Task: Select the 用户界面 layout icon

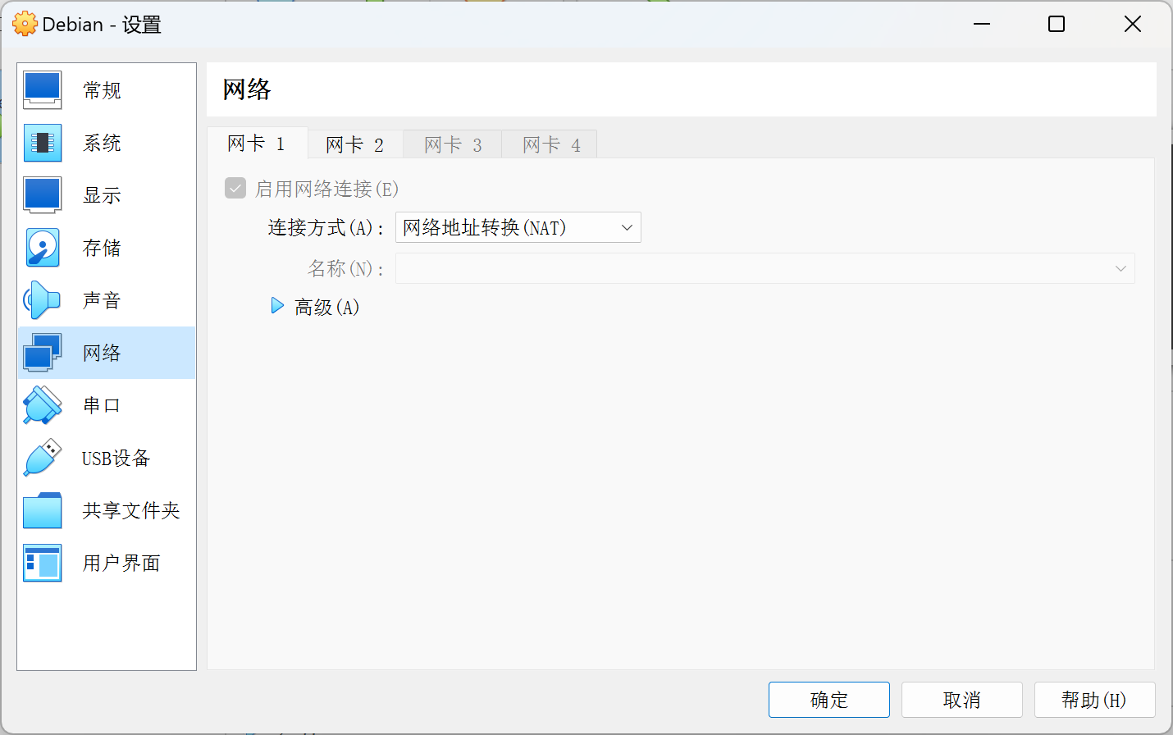Action: pos(43,563)
